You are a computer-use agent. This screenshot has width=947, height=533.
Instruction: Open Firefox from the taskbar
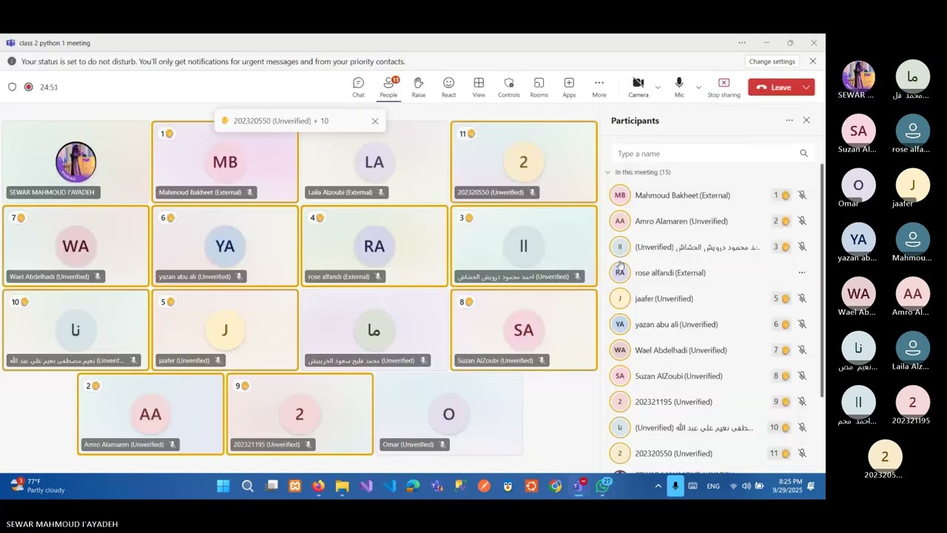[x=318, y=486]
